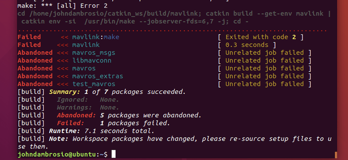Click the terminal cursor block at the prompt
The height and width of the screenshot is (160, 348).
(114, 155)
